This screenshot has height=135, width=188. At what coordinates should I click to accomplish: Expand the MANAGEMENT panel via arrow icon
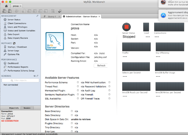click(x=37, y=16)
